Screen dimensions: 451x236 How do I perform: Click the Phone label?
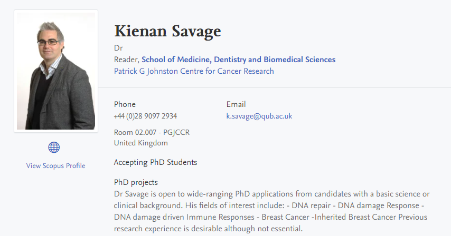click(x=125, y=104)
